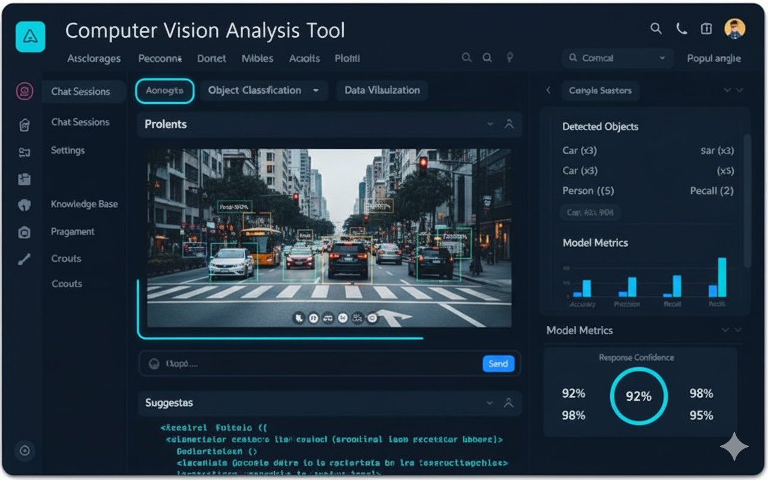The width and height of the screenshot is (768, 480).
Task: Open Coouts in the sidebar
Action: (67, 284)
